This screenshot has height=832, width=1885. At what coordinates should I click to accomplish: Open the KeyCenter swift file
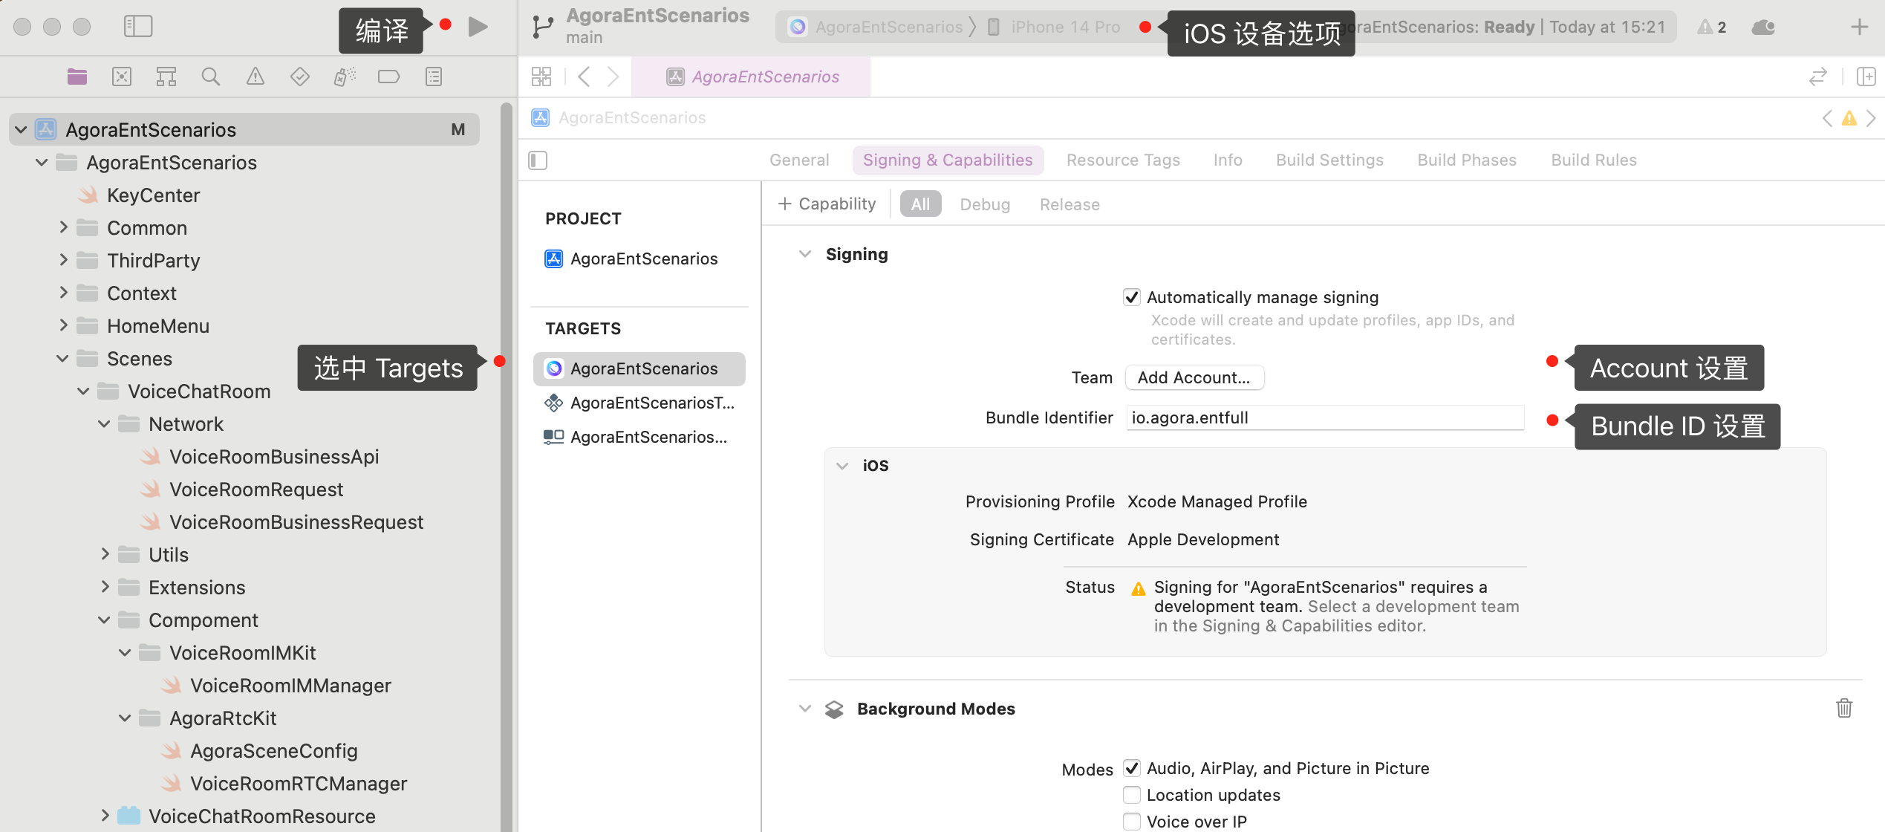[140, 195]
